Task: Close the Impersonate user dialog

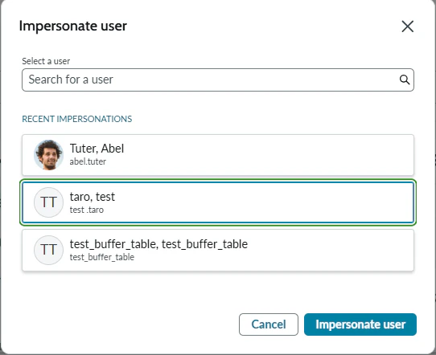Action: [x=407, y=27]
